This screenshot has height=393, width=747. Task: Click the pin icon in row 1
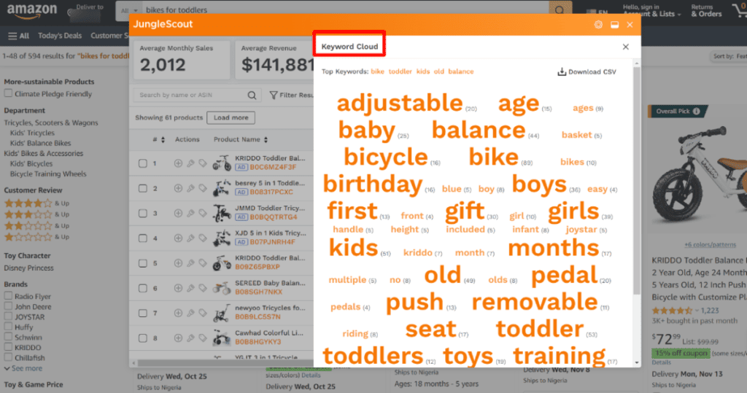point(190,163)
